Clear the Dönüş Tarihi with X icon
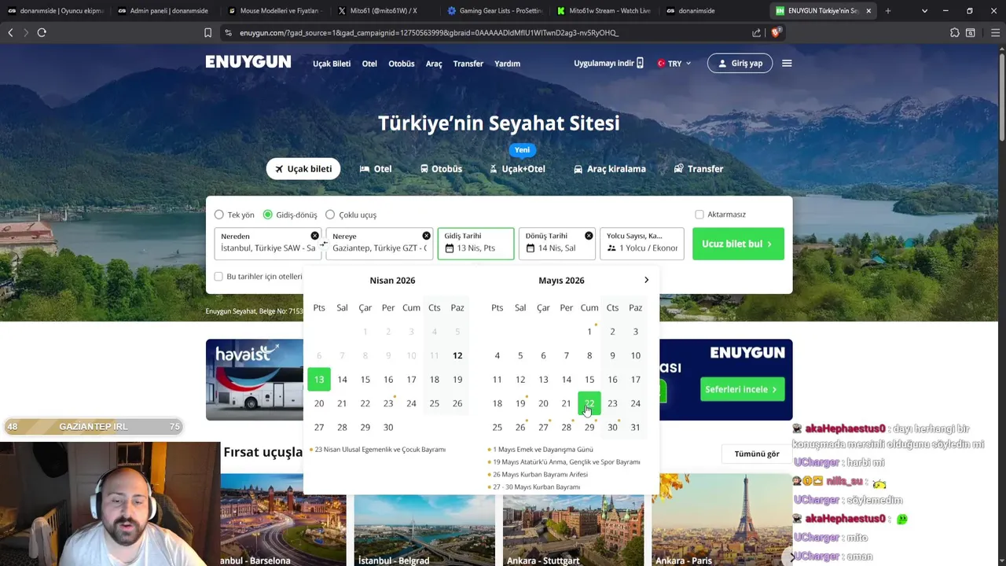Image resolution: width=1006 pixels, height=566 pixels. (x=589, y=236)
